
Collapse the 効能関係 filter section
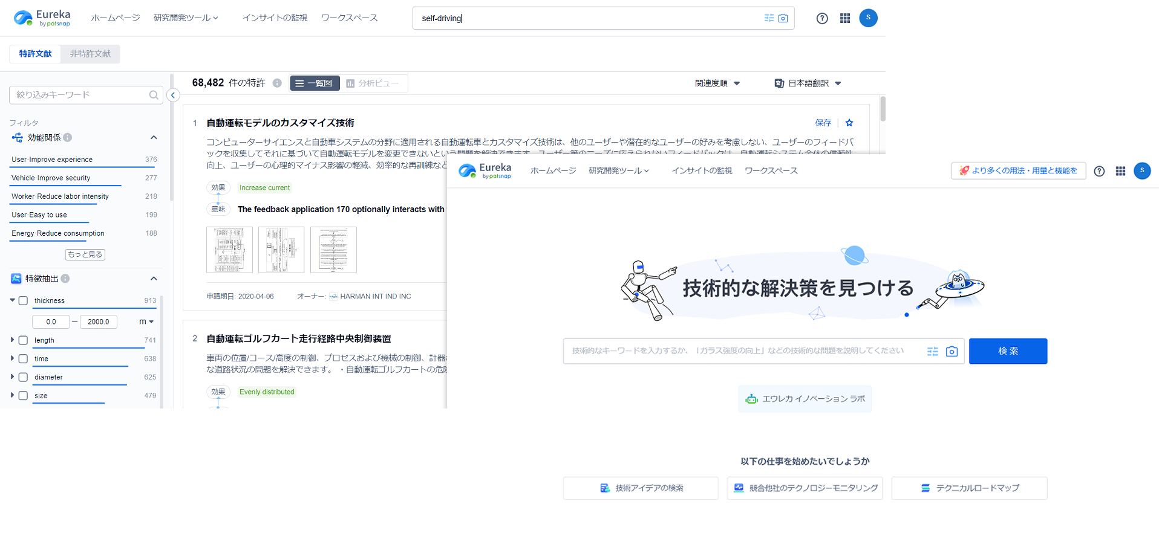(x=154, y=138)
